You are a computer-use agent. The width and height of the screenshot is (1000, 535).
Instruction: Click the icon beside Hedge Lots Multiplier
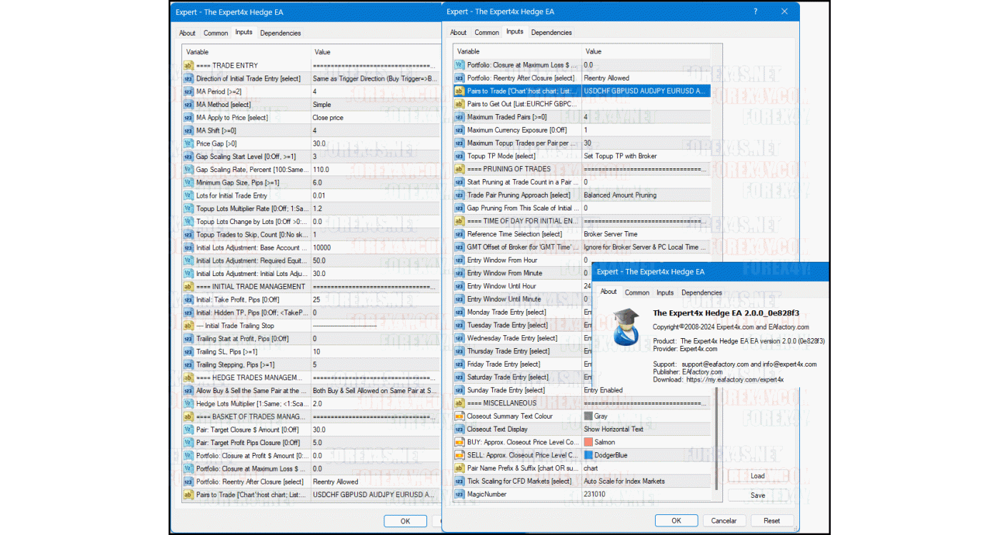click(x=189, y=404)
